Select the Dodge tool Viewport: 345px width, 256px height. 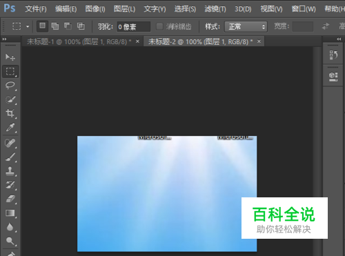(10, 241)
